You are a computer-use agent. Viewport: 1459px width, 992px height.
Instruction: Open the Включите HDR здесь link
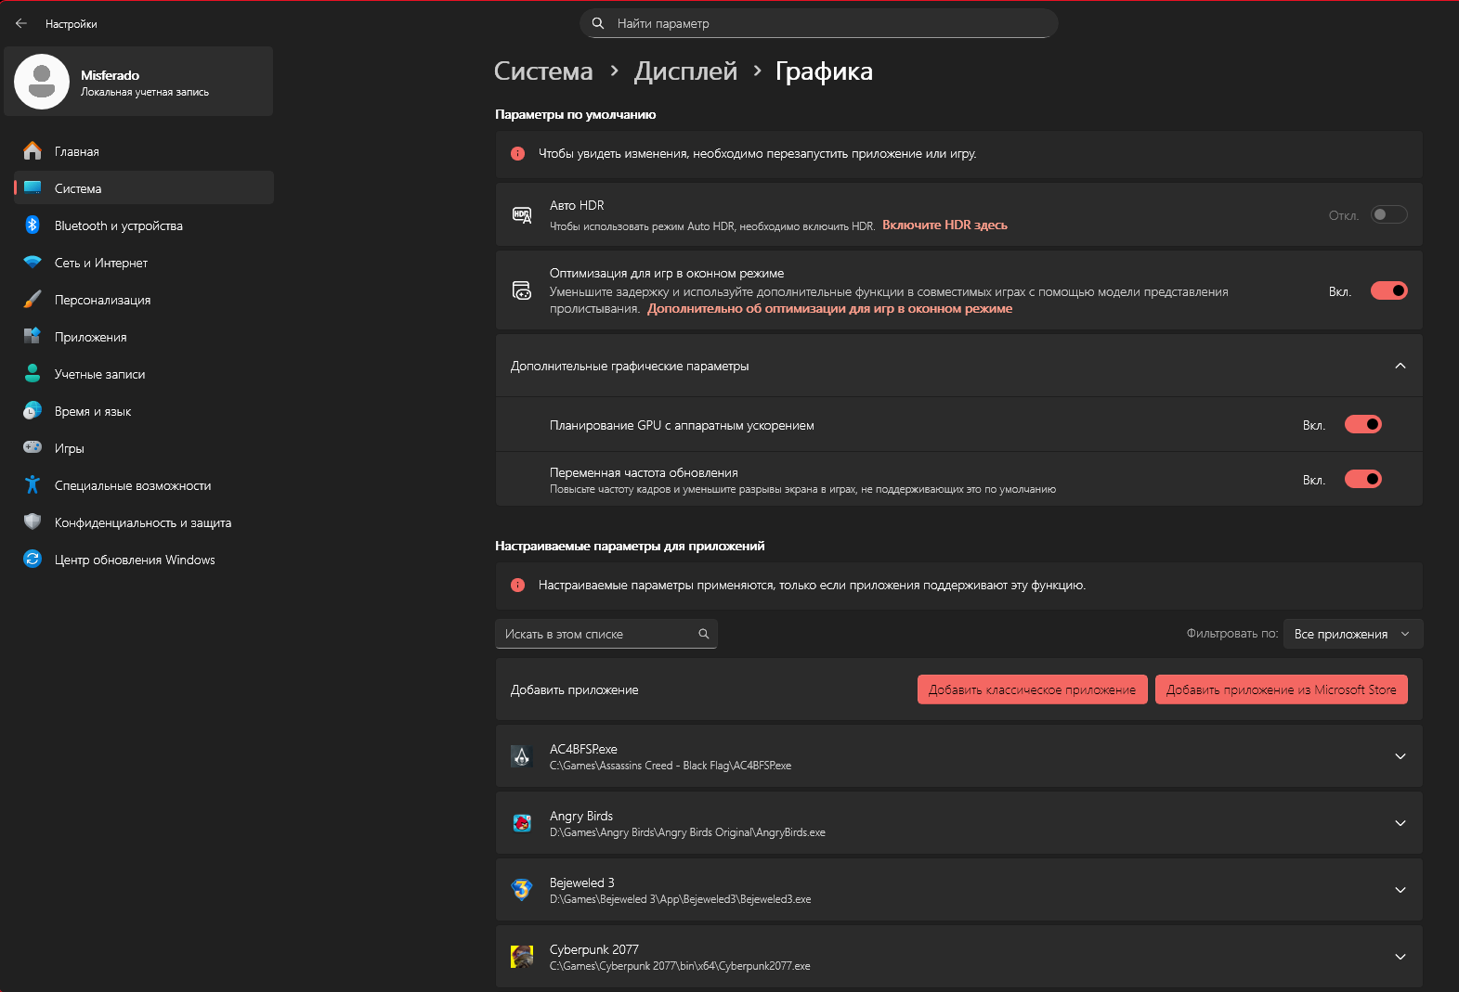tap(944, 225)
